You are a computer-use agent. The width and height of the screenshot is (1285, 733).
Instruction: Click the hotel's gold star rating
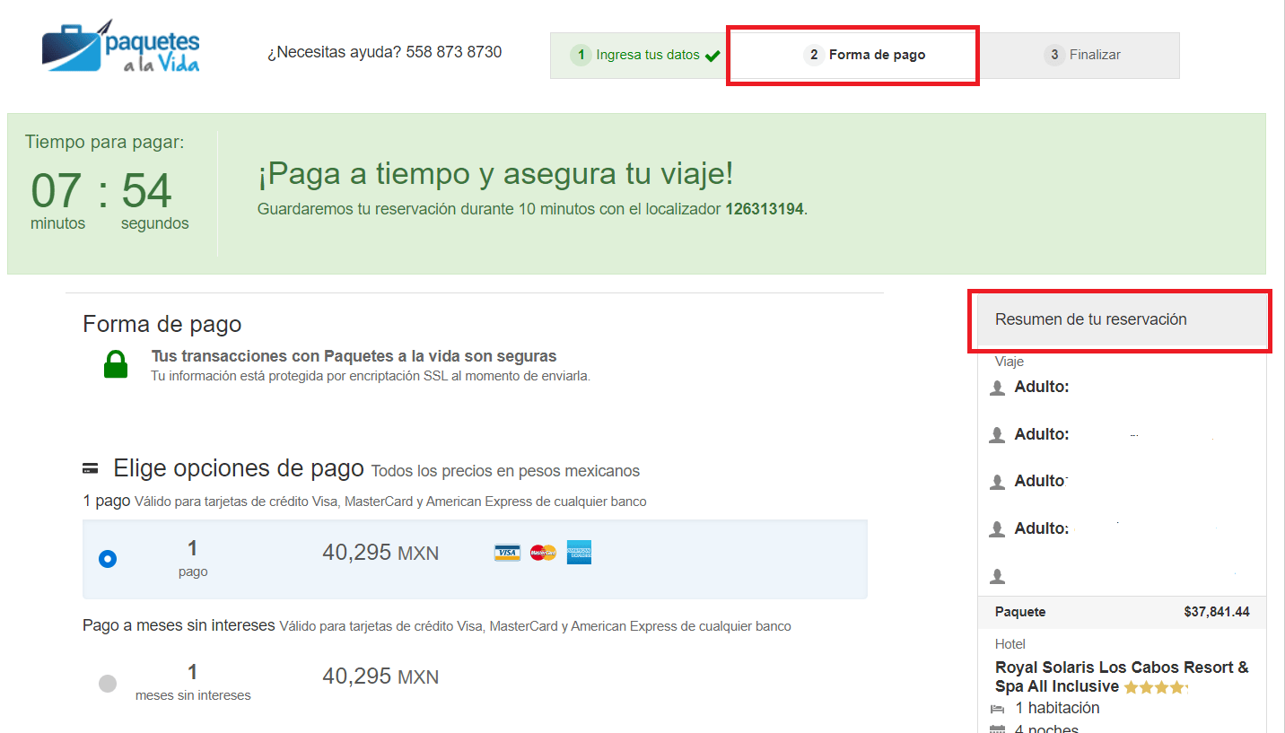(1155, 688)
